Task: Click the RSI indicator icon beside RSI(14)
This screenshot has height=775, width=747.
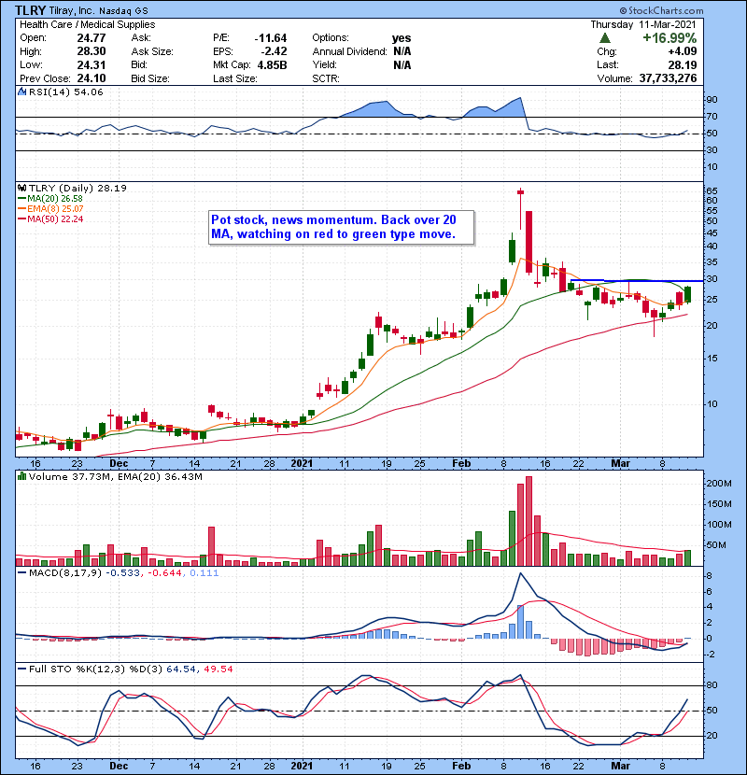Action: tap(21, 92)
